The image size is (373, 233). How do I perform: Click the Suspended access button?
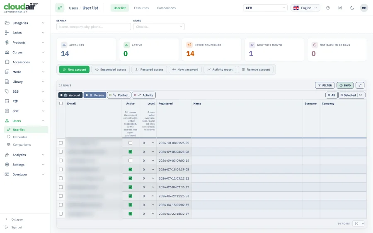pyautogui.click(x=111, y=70)
